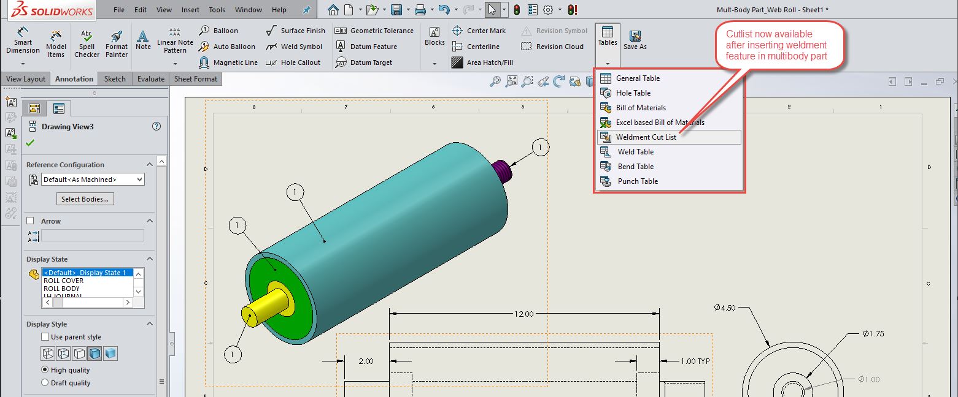
Task: Click the Select Bodies button
Action: point(85,199)
